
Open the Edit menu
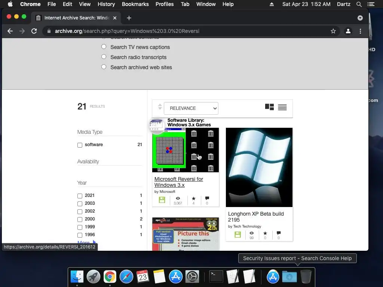tap(67, 4)
